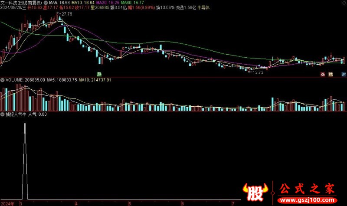Select the volume MA10: 214737.91 label
347x206 pixels.
tap(95, 80)
